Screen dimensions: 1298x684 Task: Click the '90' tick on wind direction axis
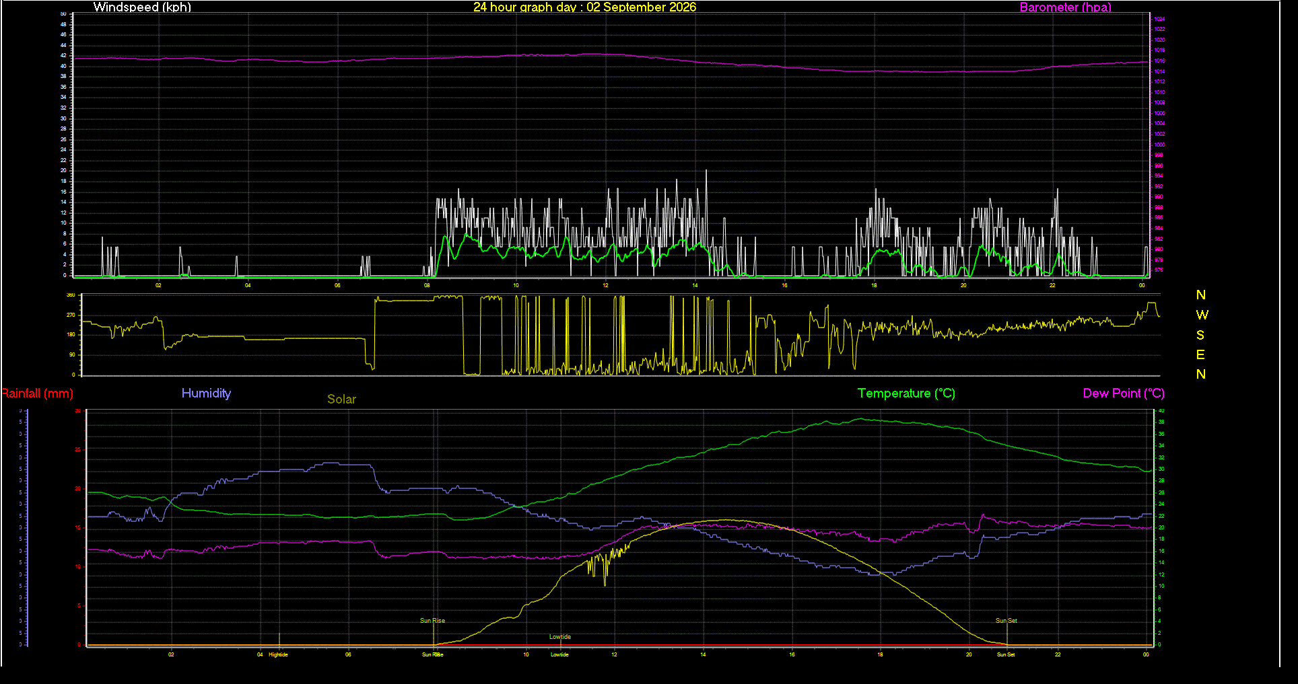[72, 354]
